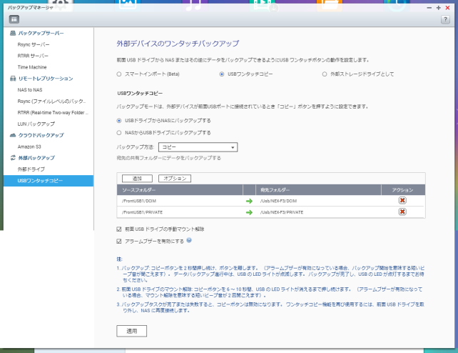Toggle 前面USBドライブの手動マウント解除 checkbox
The height and width of the screenshot is (353, 458).
point(119,229)
